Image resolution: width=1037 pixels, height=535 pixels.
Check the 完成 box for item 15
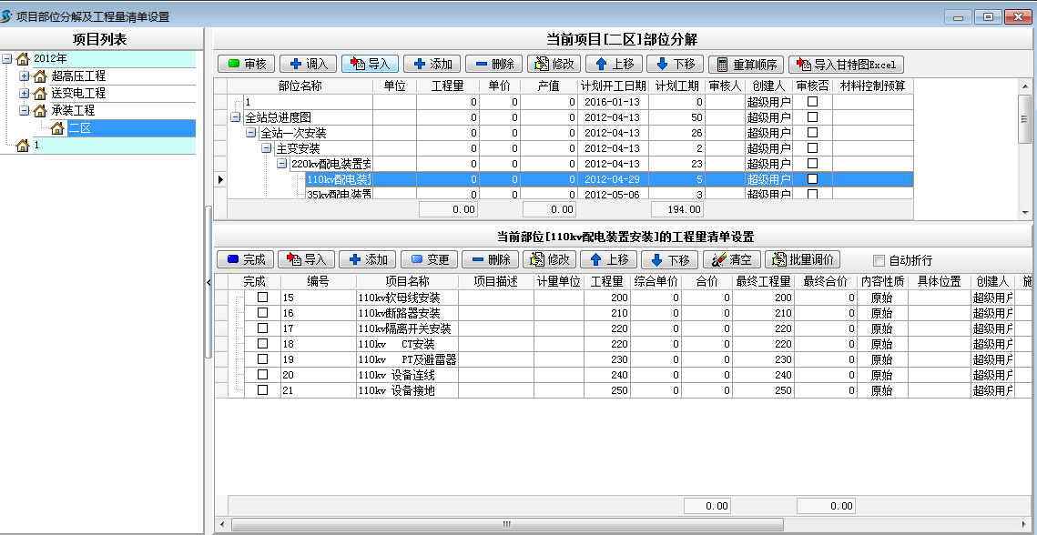tap(262, 298)
